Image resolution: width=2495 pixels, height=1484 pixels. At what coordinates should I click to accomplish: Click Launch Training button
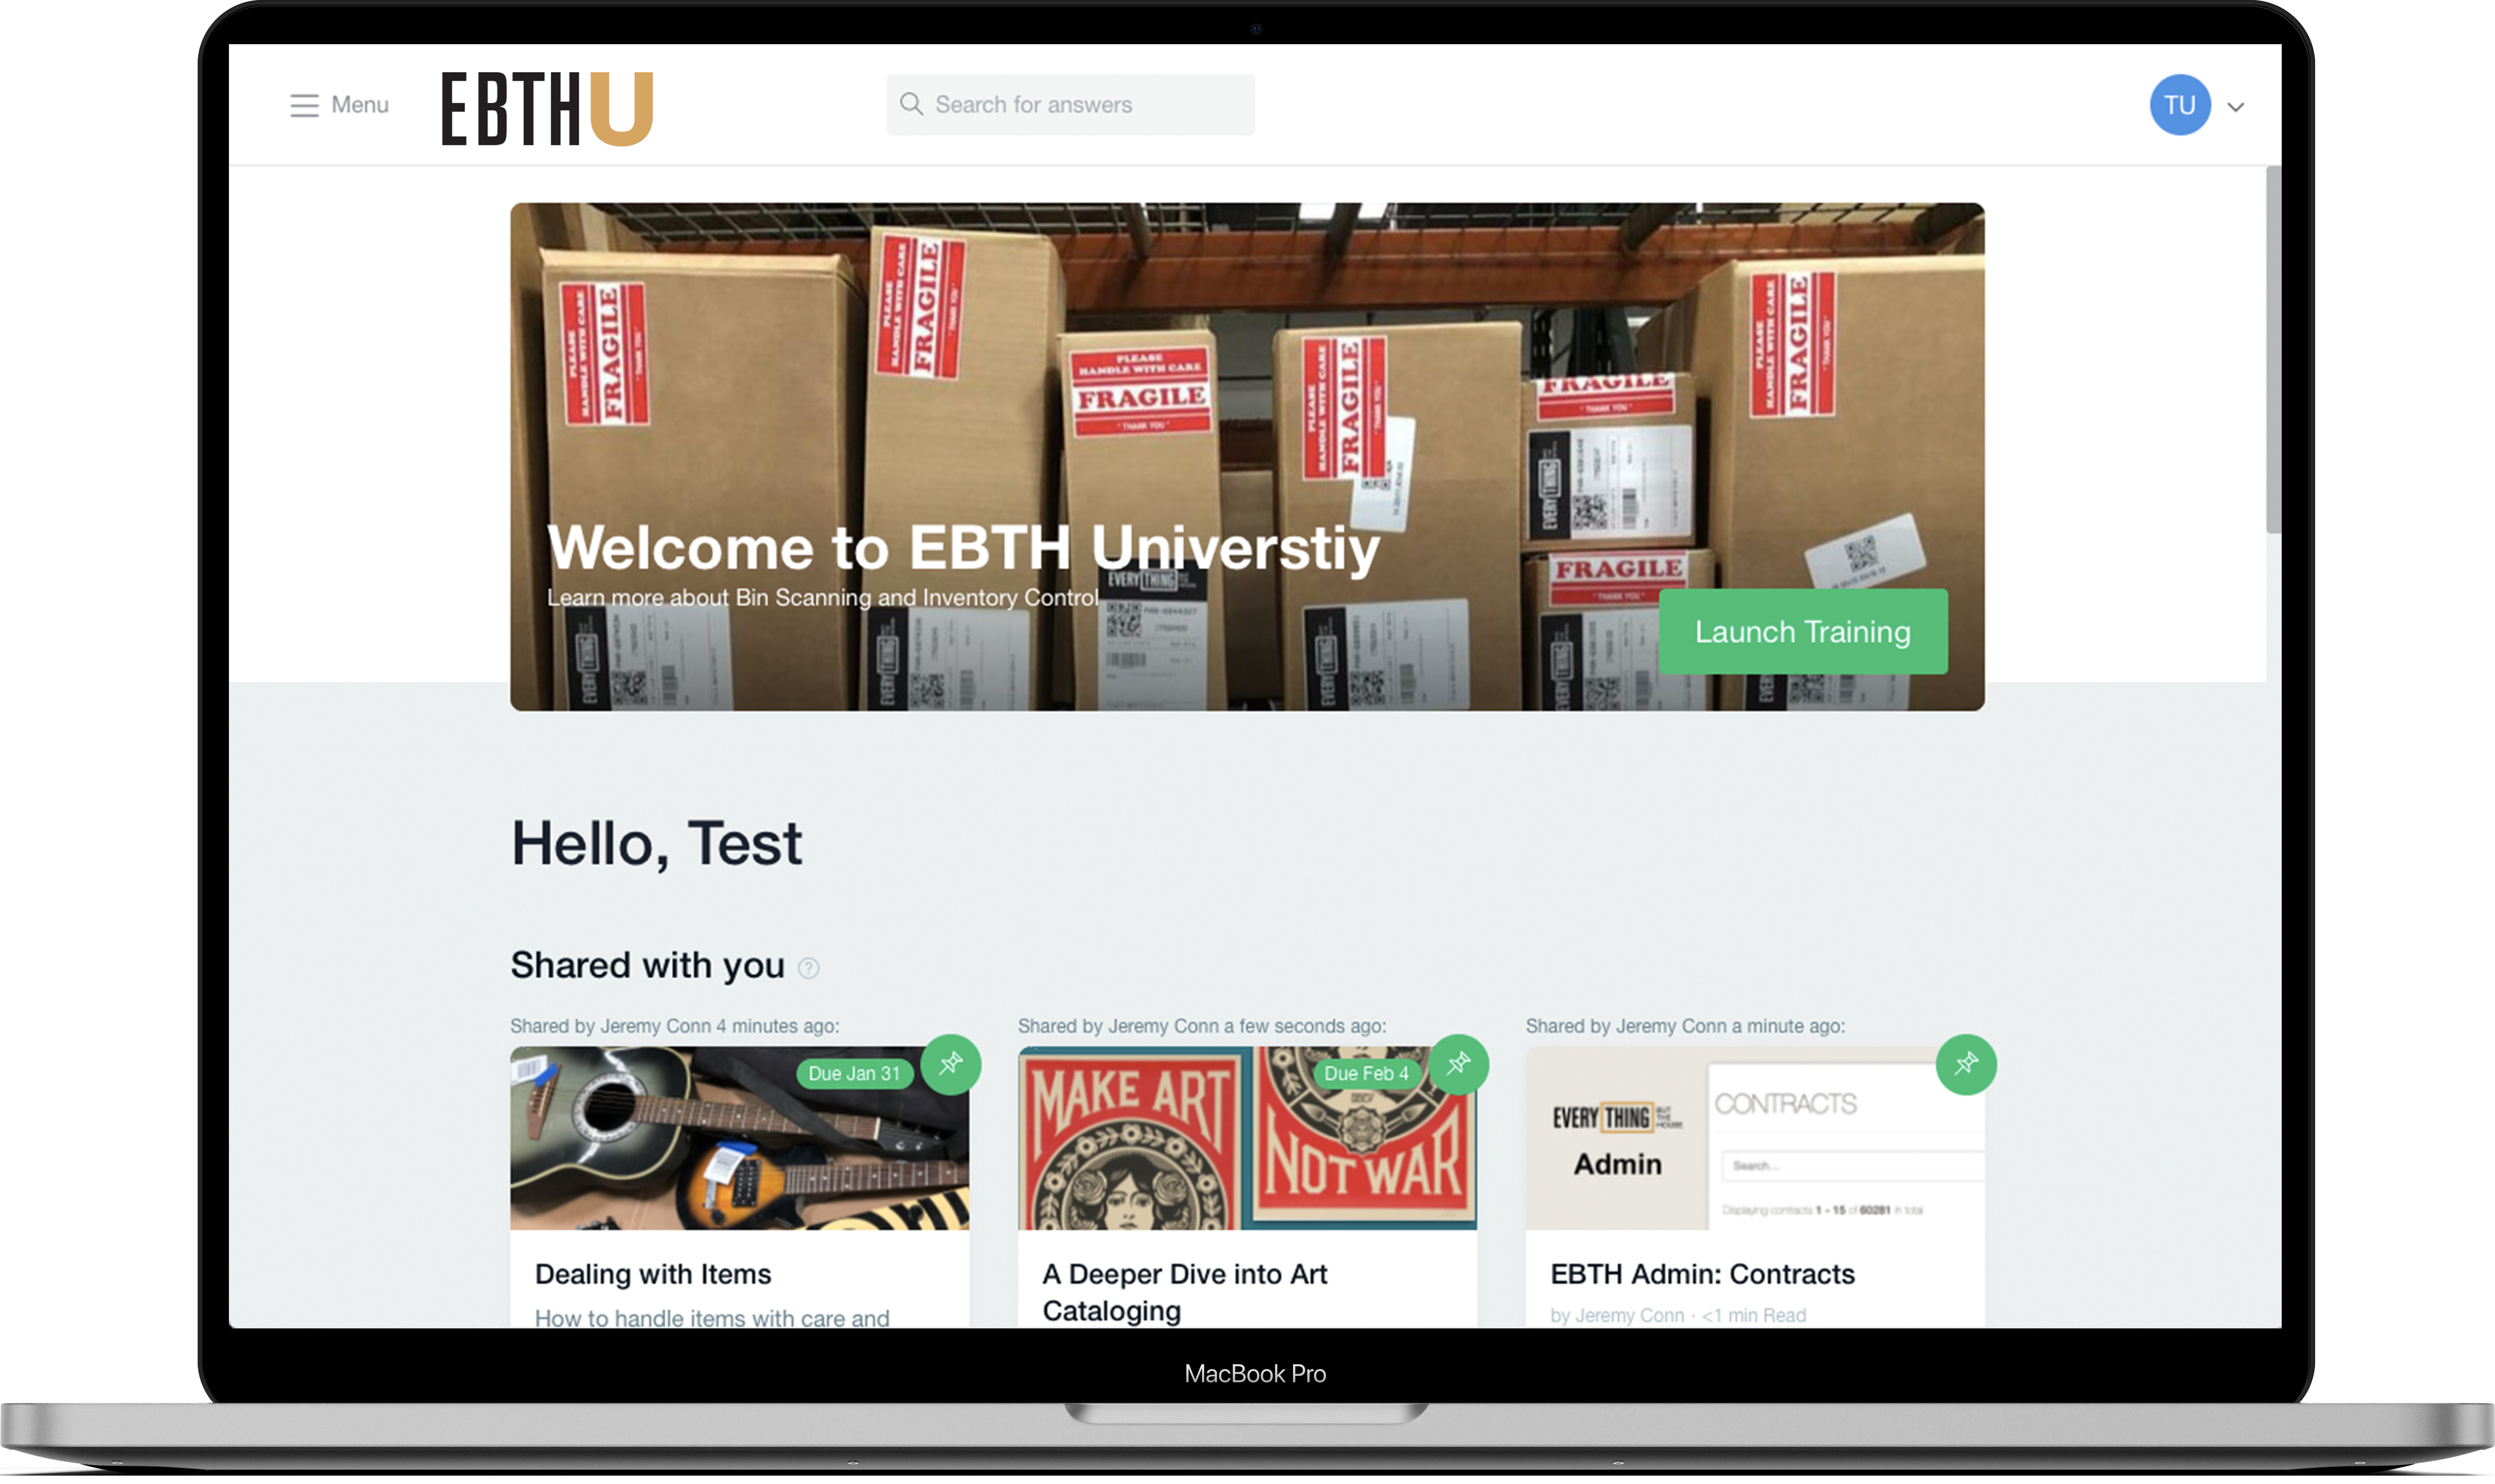pos(1801,631)
